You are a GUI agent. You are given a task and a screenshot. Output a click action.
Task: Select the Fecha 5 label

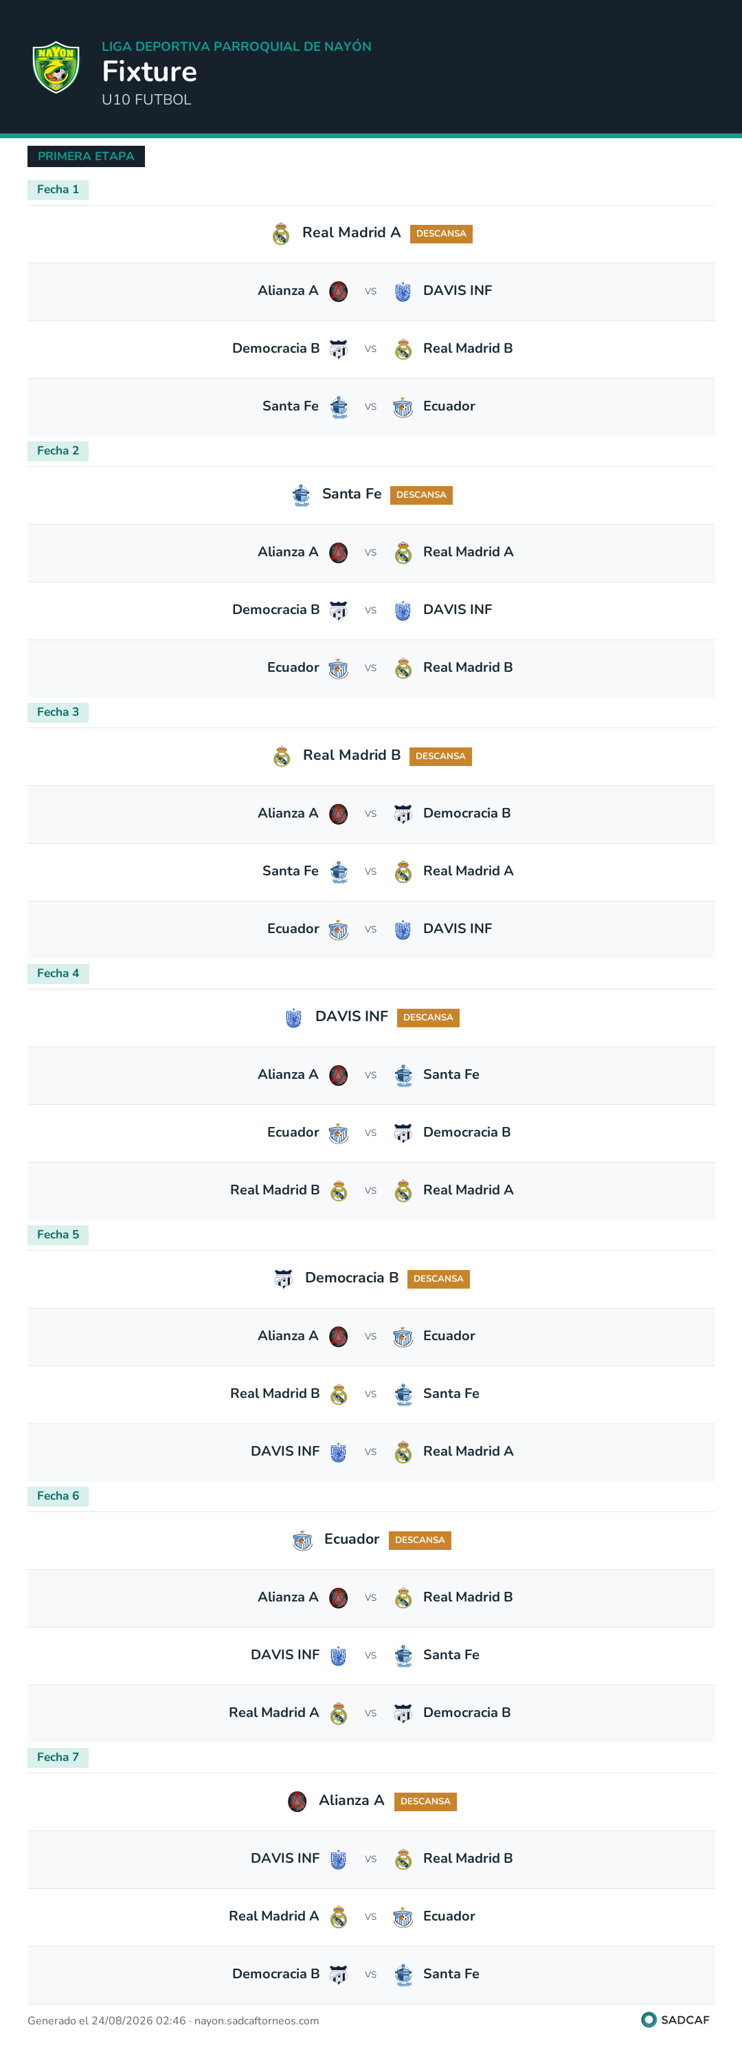[x=58, y=1235]
